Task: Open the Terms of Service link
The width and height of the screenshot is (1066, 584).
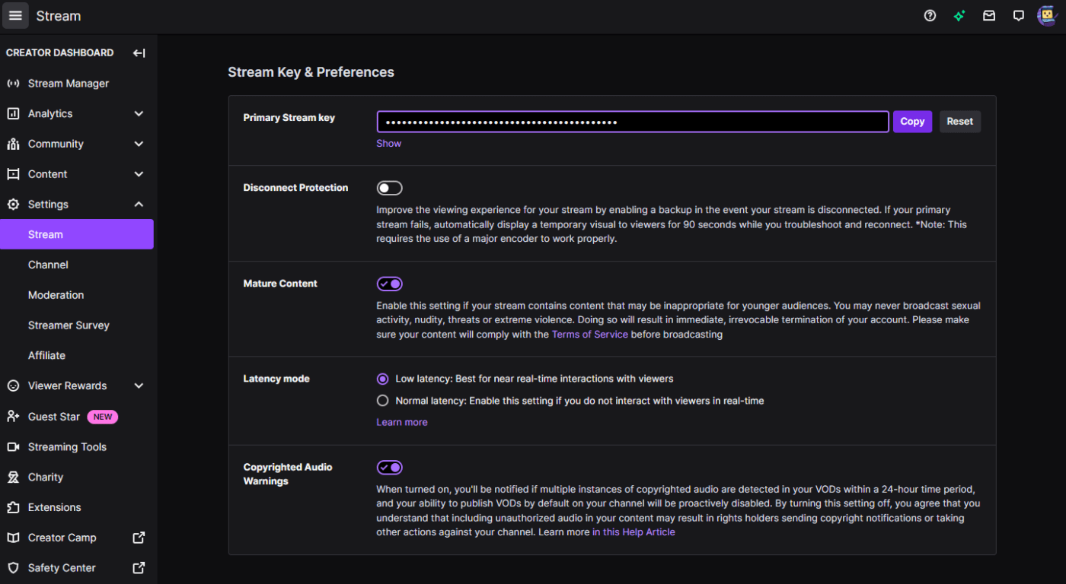Action: (590, 335)
